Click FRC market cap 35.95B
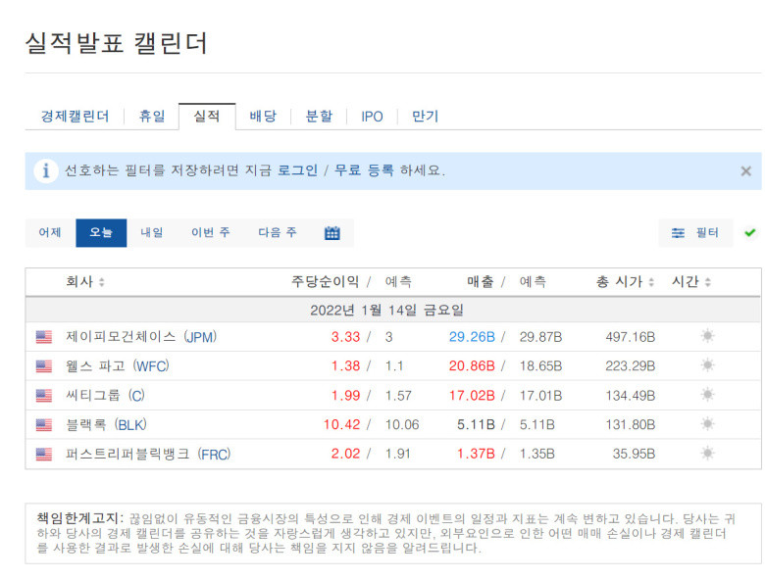The width and height of the screenshot is (765, 579). 634,455
